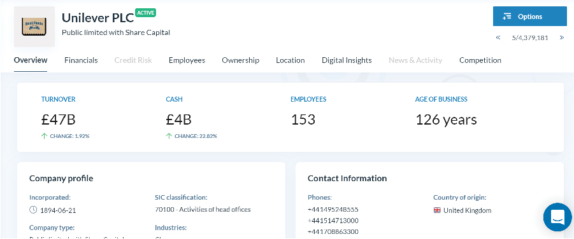
Task: Click the Industries: label
Action: coord(171,228)
